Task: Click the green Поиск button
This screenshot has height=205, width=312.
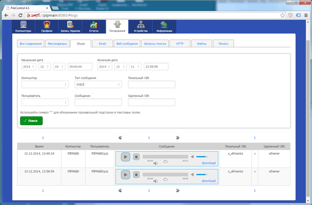Action: tap(31, 121)
